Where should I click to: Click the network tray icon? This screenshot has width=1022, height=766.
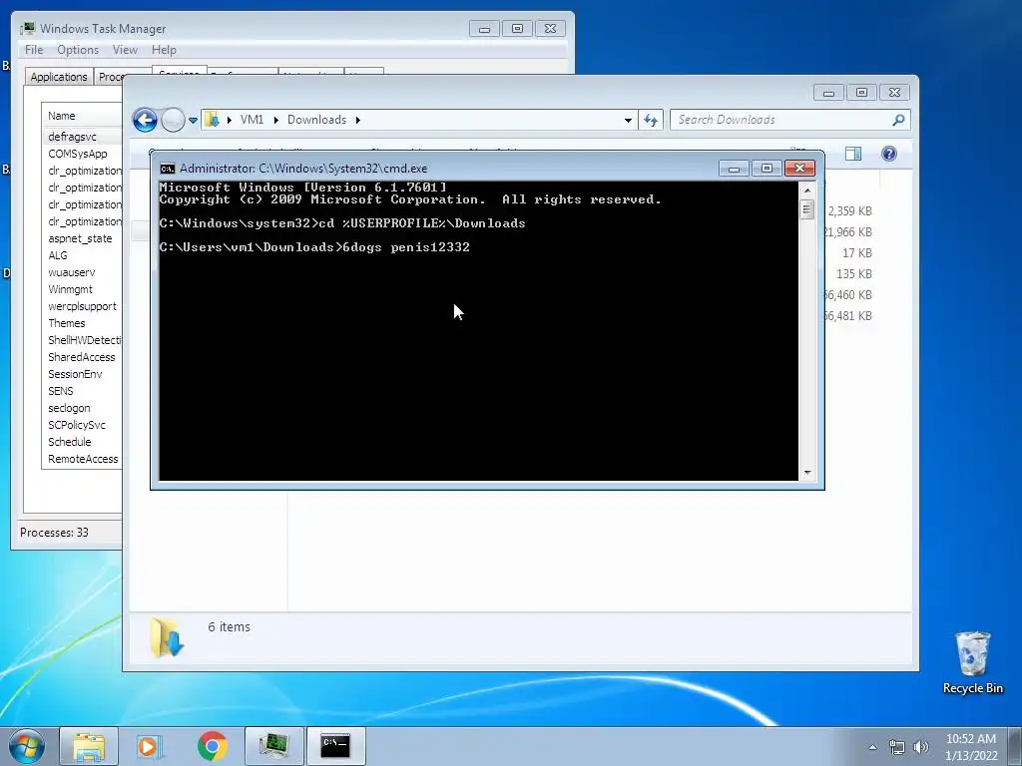(x=897, y=747)
